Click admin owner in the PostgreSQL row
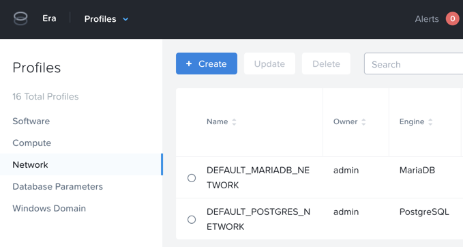463x247 pixels. click(x=346, y=212)
